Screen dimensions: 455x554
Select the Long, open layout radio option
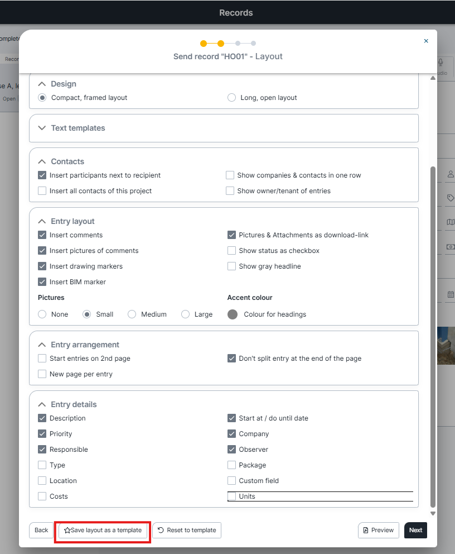pos(231,98)
